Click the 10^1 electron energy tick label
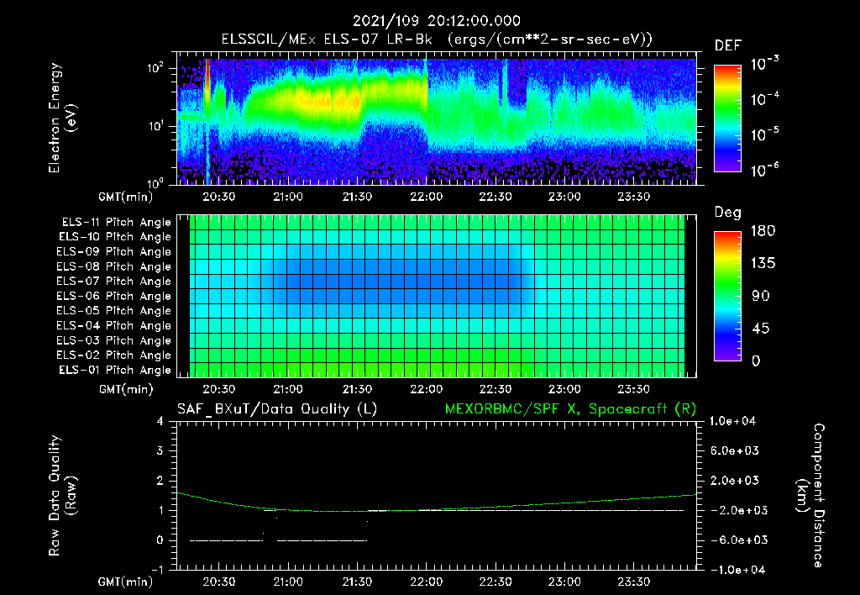The image size is (860, 595). pos(155,126)
